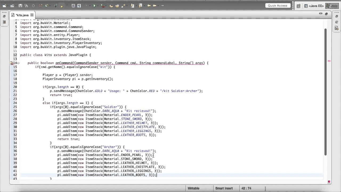Click the "return true;" statement on line 33
This screenshot has width=341, height=192.
(x=68, y=139)
